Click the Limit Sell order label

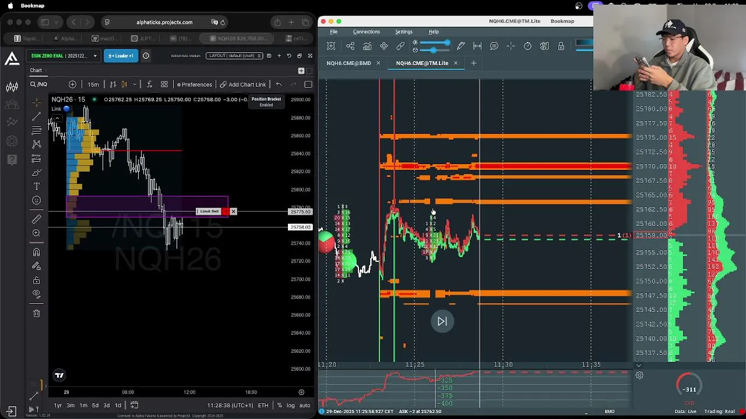[x=209, y=211]
